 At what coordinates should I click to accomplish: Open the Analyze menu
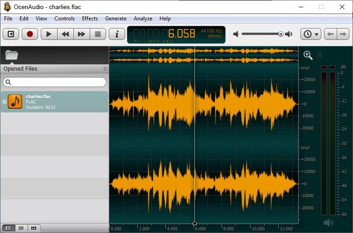click(x=143, y=19)
